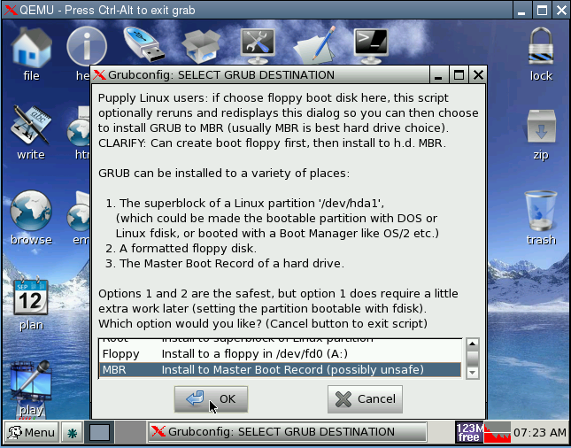
Task: Click the green asterisk taskbar icon
Action: [x=72, y=433]
